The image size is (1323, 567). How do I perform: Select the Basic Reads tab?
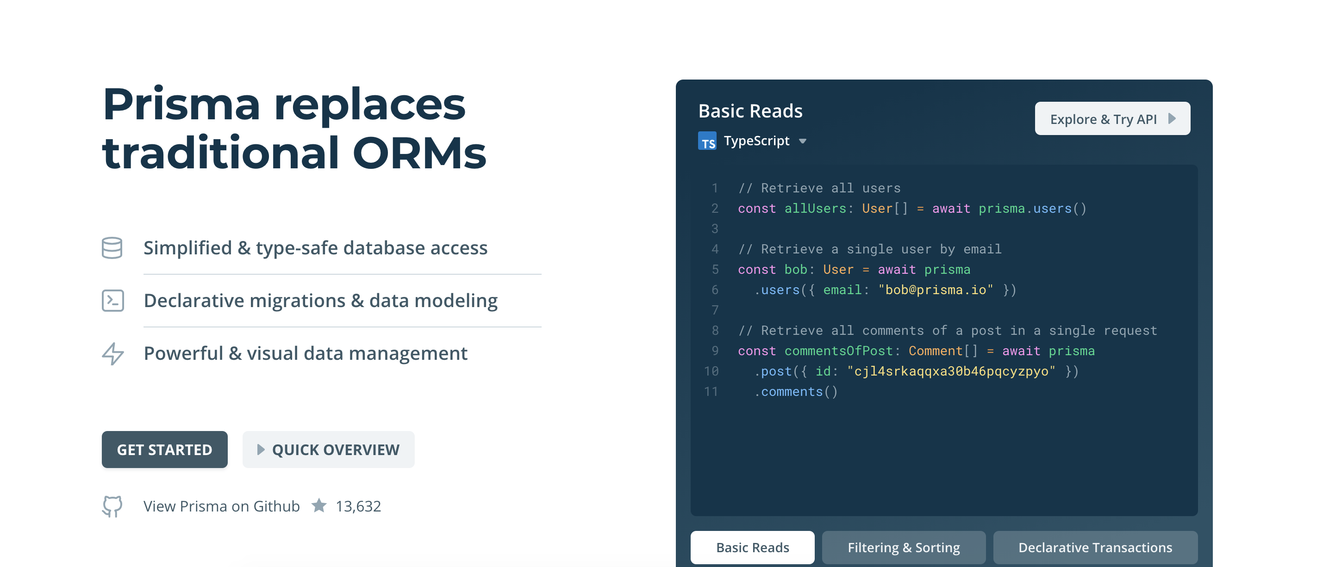tap(752, 547)
